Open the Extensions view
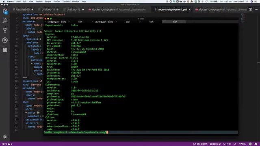The image size is (260, 146). tap(5, 50)
